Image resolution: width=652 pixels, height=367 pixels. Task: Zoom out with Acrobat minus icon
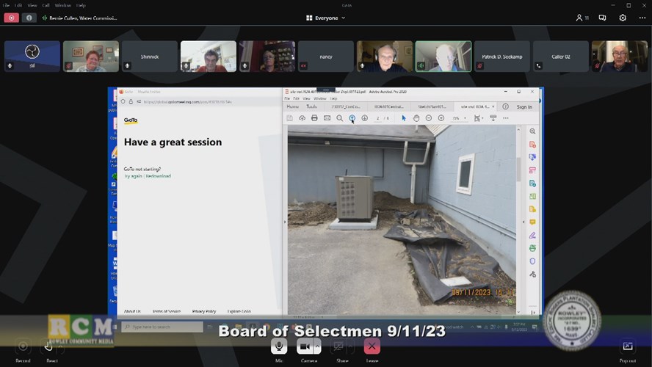[x=429, y=118]
